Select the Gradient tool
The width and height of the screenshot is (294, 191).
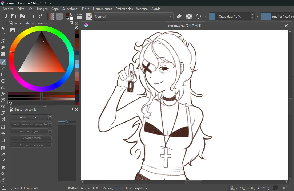3,148
